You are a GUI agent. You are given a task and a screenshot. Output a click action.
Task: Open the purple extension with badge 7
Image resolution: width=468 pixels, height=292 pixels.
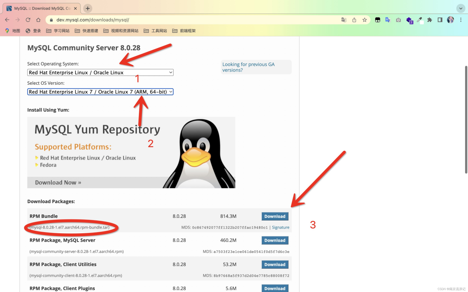click(x=409, y=20)
